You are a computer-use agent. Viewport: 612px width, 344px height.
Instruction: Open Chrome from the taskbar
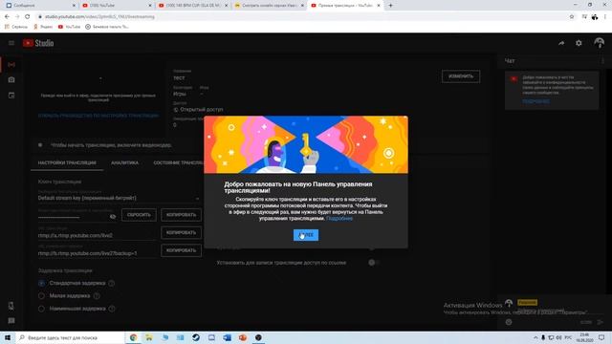click(134, 337)
